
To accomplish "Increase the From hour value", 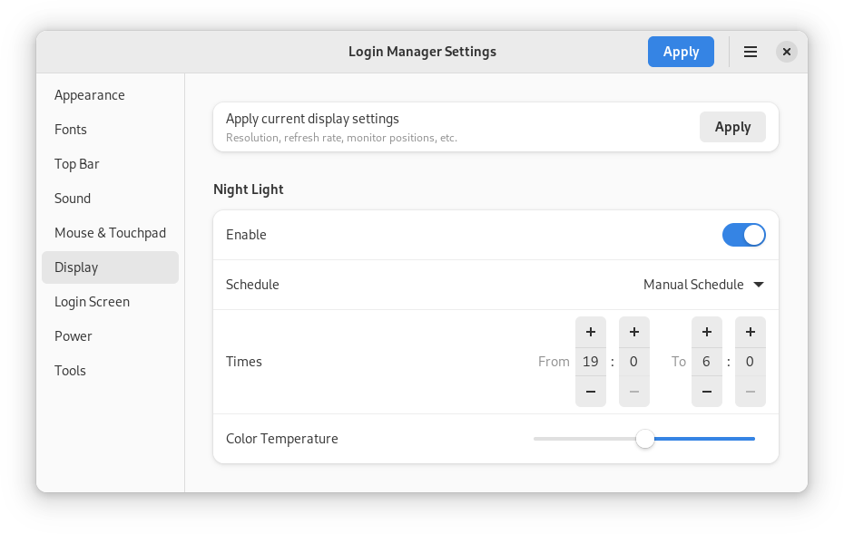I will pyautogui.click(x=591, y=332).
